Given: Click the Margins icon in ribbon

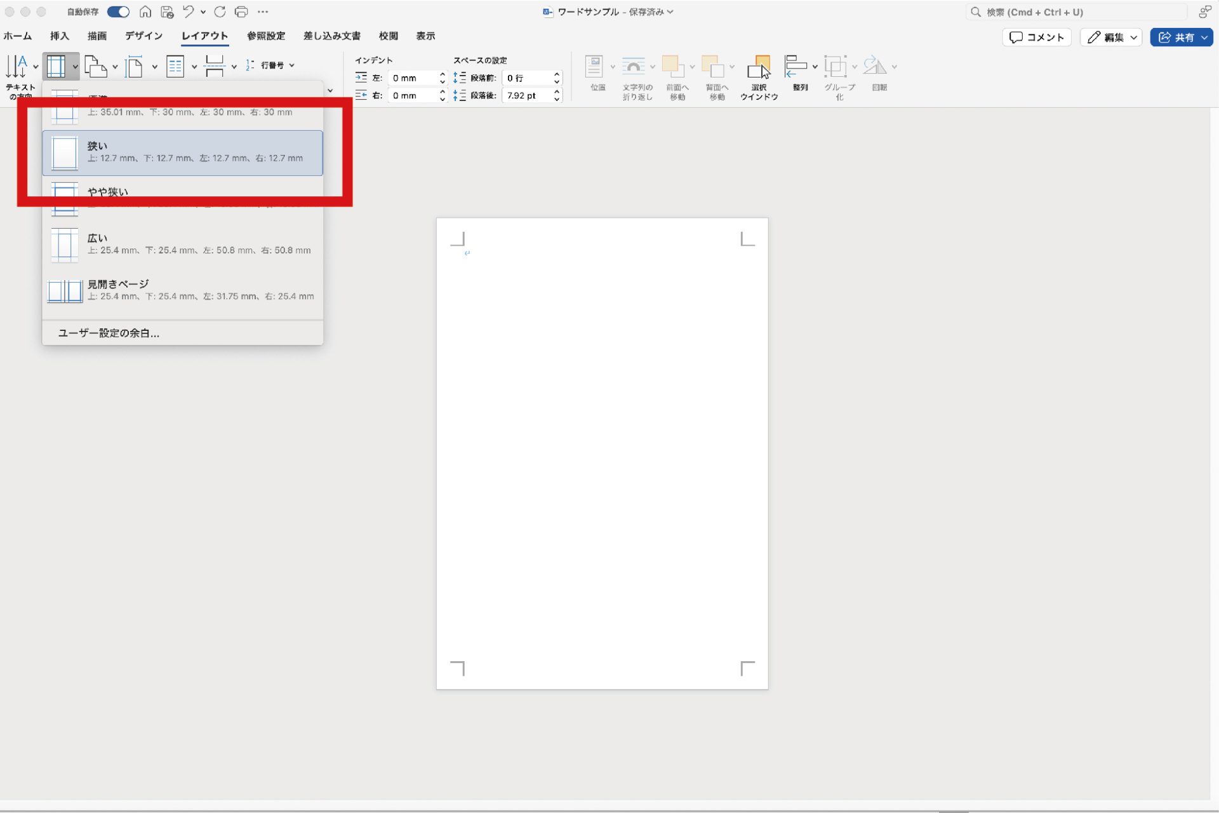Looking at the screenshot, I should (56, 66).
